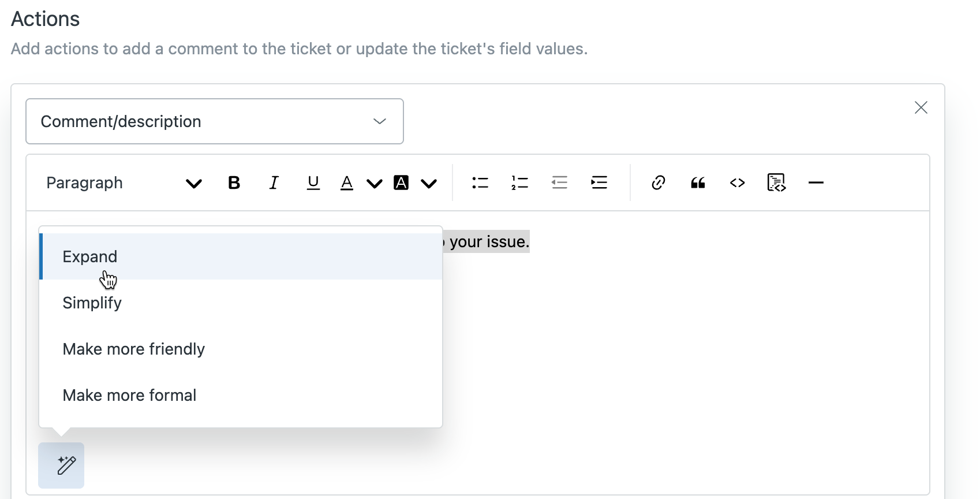980x499 pixels.
Task: Insert a numbered list
Action: click(519, 183)
